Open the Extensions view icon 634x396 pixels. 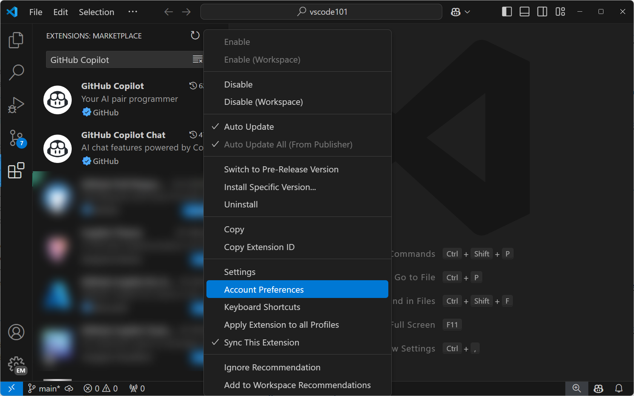(16, 170)
